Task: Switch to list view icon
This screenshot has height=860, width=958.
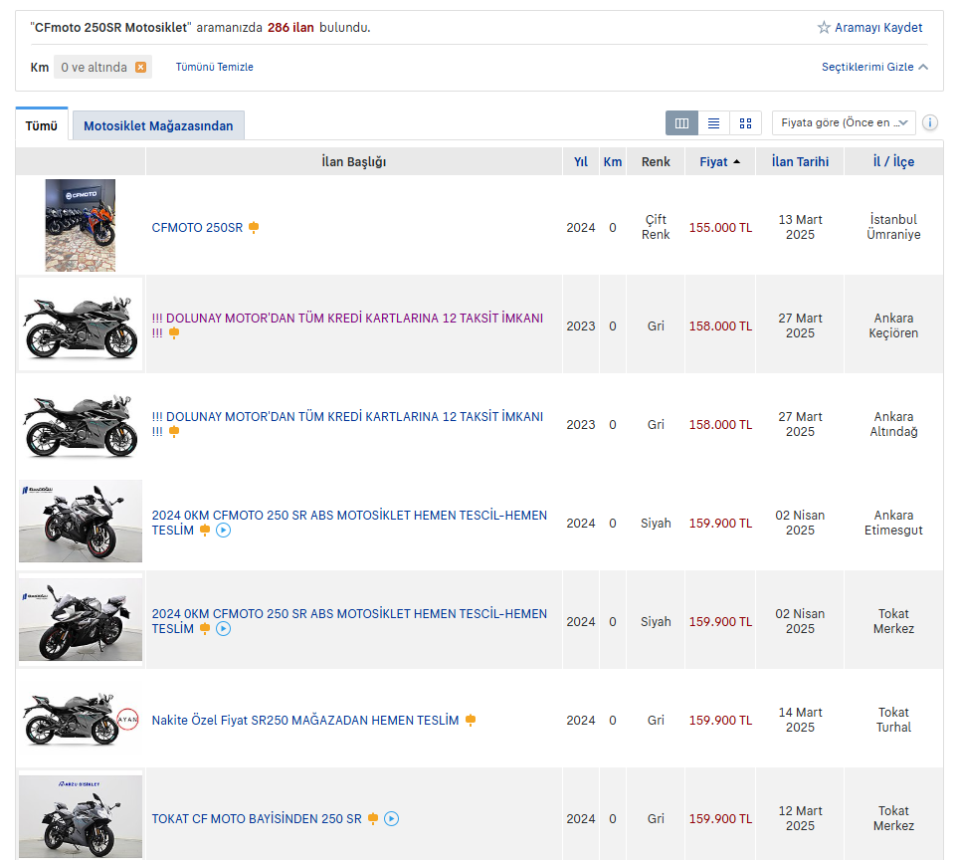Action: [713, 123]
